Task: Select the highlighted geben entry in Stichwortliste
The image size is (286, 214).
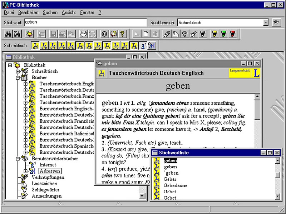Action: click(x=171, y=161)
